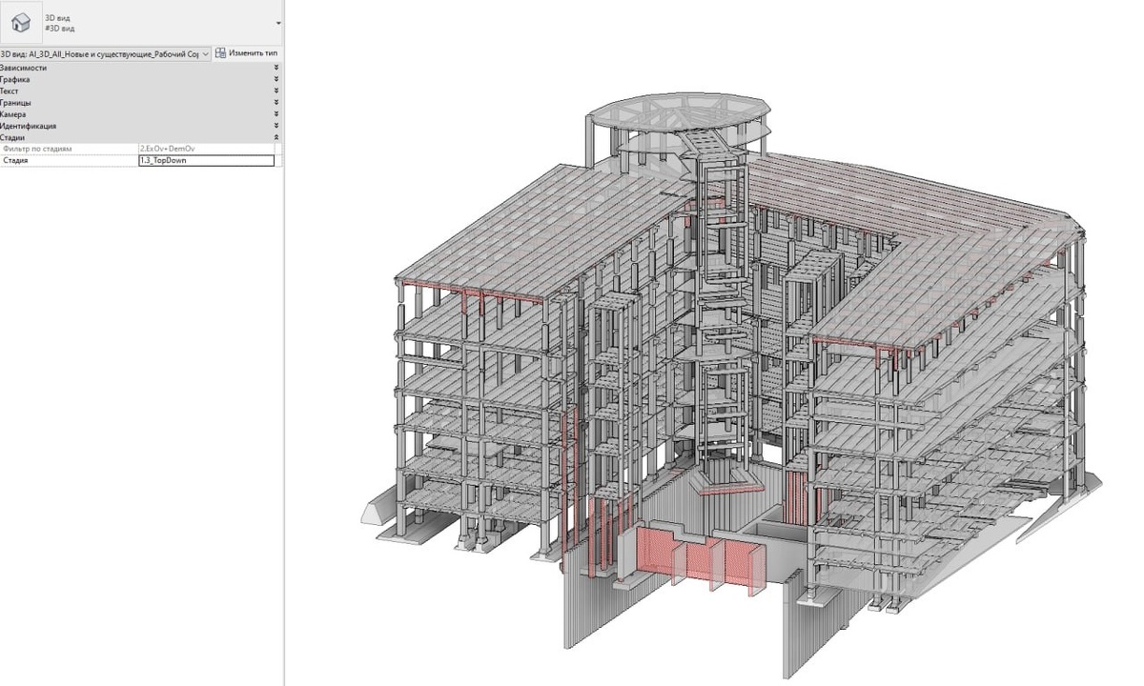Click the Изменить тип button
This screenshot has width=1144, height=686.
247,53
